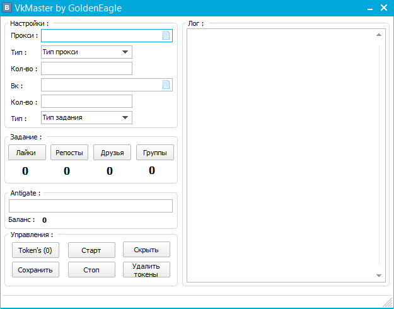The image size is (394, 309).
Task: Start the task with Старт button
Action: (91, 250)
